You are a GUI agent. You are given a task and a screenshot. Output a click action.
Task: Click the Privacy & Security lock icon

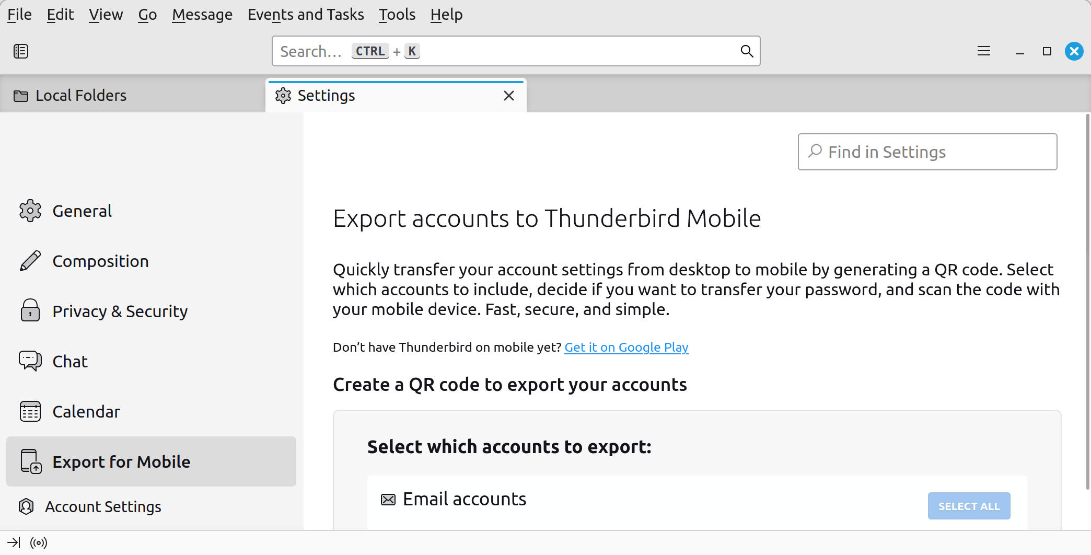coord(30,310)
